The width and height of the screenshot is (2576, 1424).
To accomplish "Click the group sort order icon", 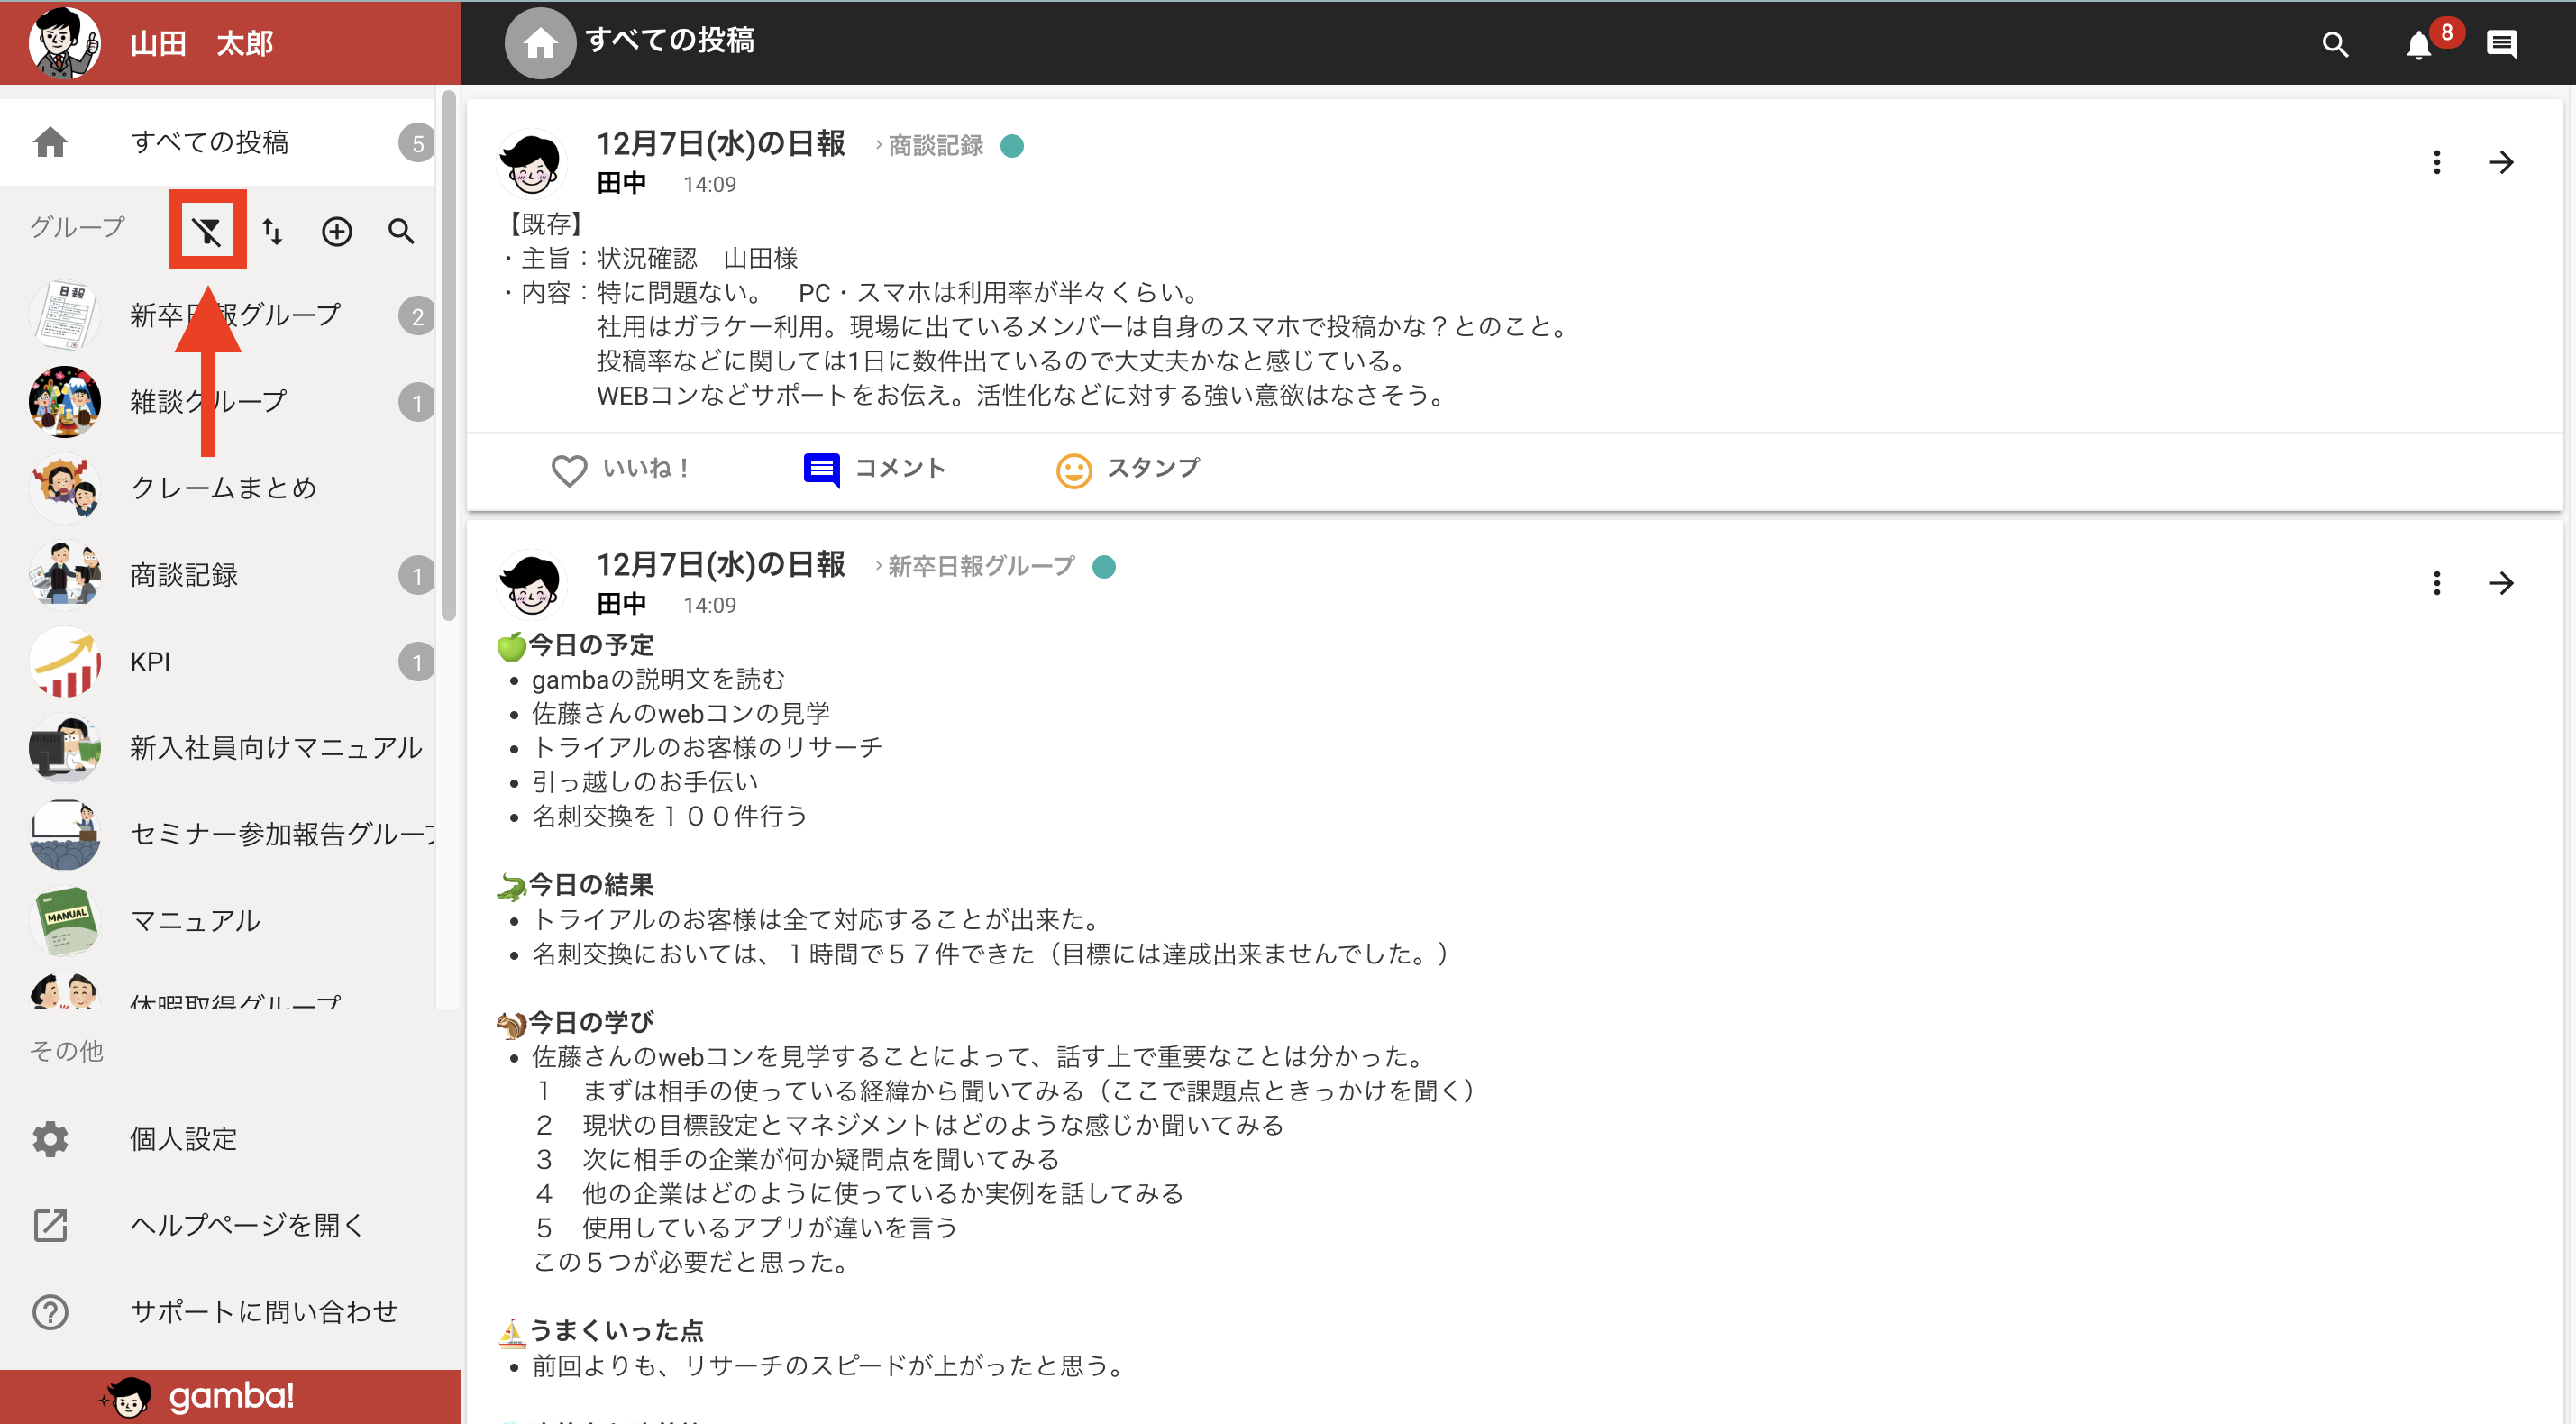I will pos(272,232).
